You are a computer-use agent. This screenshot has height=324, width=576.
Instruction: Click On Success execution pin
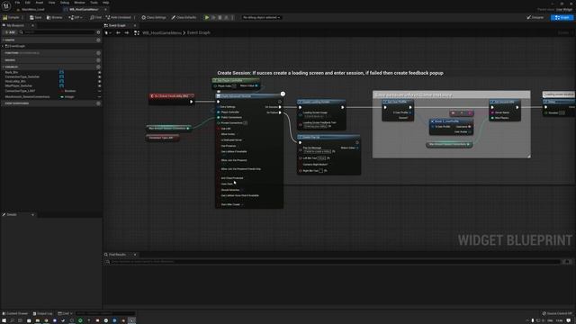pyautogui.click(x=280, y=107)
